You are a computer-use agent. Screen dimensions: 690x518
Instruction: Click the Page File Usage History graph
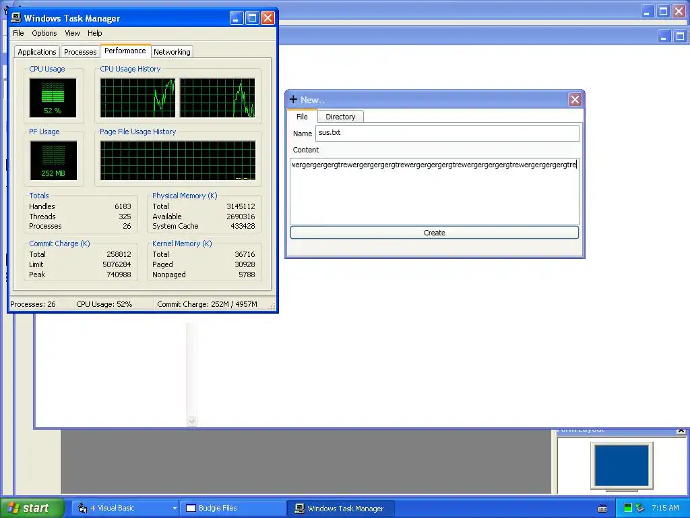point(178,161)
